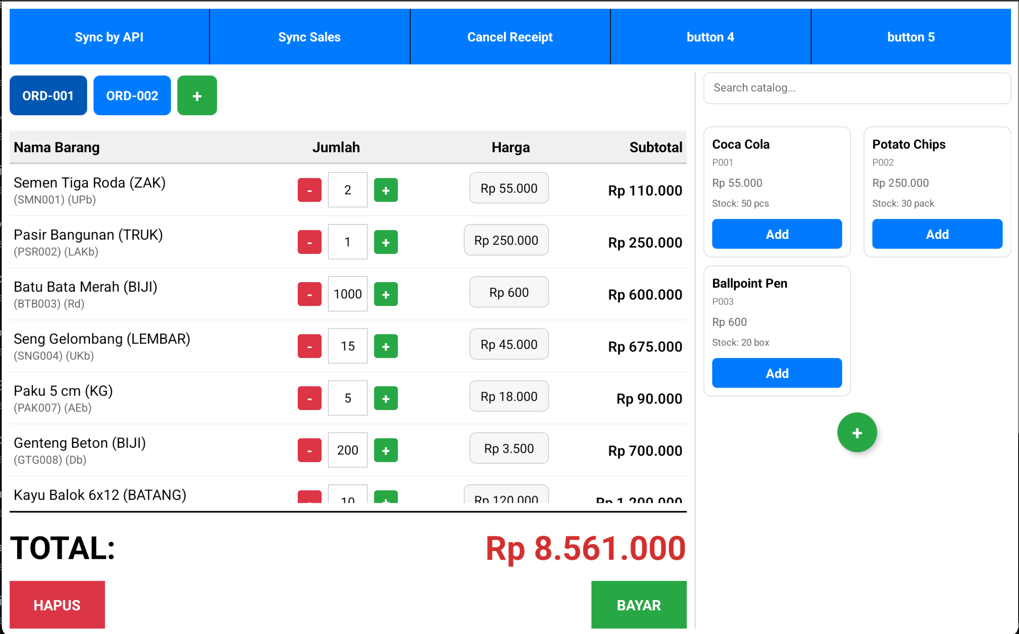
Task: Add Ballpoint Pen to the cart
Action: point(776,372)
